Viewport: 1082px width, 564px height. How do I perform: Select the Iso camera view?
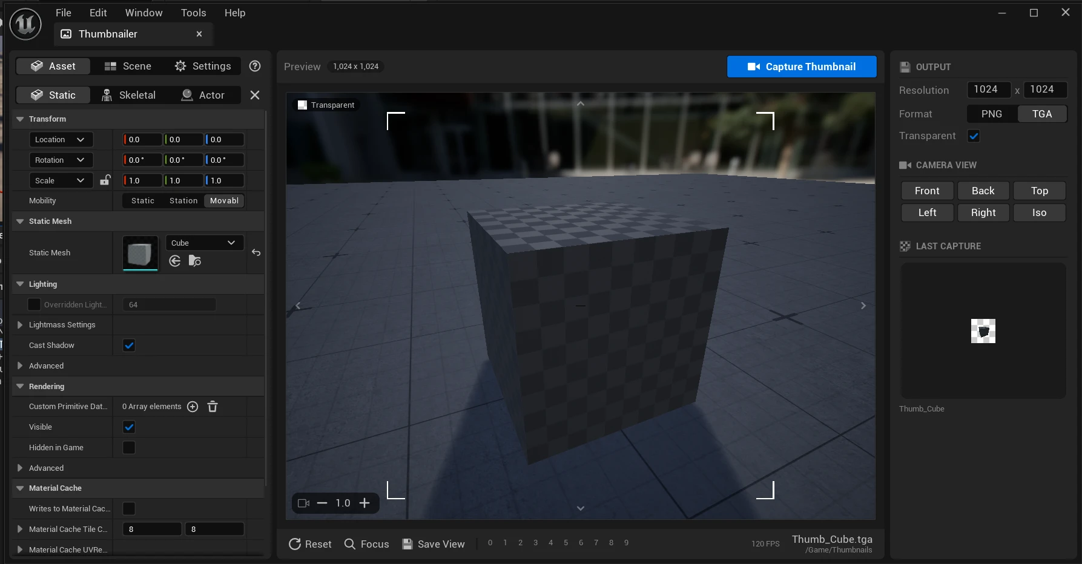coord(1039,212)
